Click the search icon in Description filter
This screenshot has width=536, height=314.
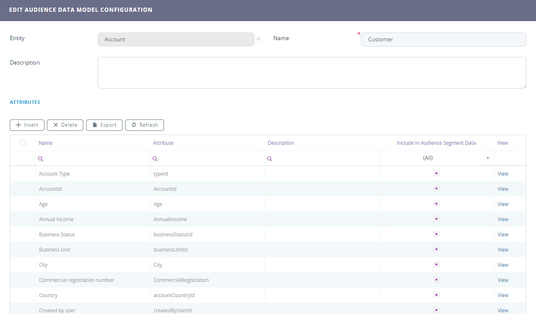point(270,159)
